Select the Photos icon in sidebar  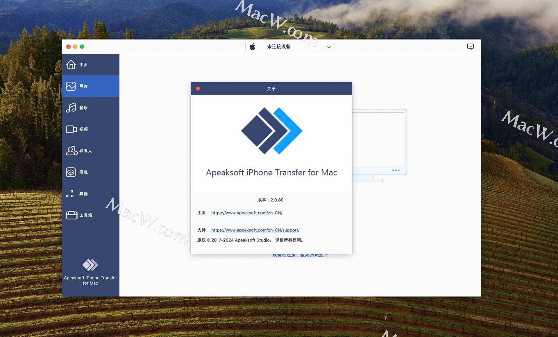click(x=71, y=86)
